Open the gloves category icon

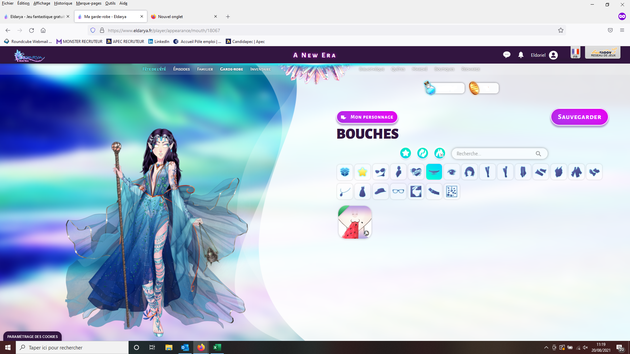point(594,172)
